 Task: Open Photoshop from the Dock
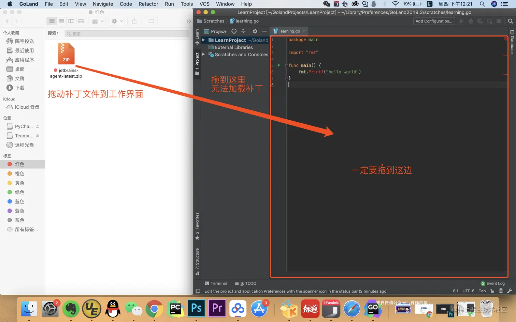click(x=196, y=308)
